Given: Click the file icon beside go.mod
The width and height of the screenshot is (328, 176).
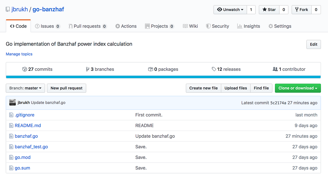Looking at the screenshot, I should (11, 157).
